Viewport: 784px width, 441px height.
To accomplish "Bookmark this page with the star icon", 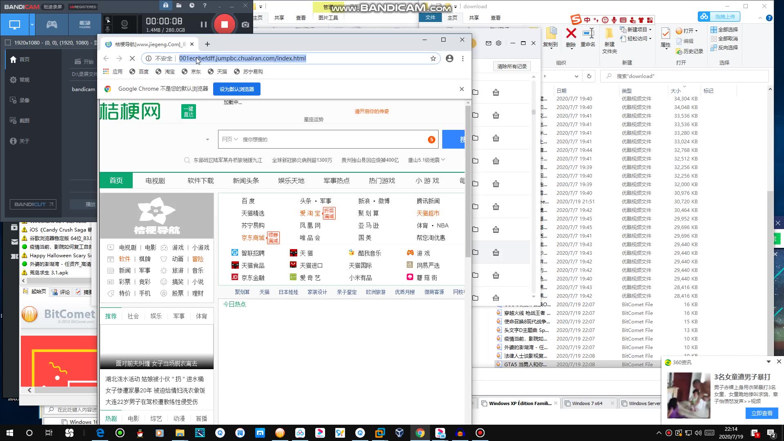I will 433,58.
